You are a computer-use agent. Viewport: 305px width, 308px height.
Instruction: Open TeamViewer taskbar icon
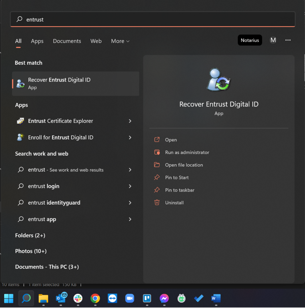tap(112, 298)
